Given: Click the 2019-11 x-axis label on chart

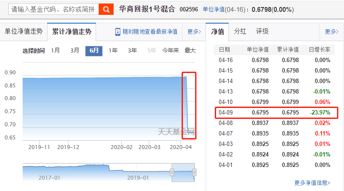Looking at the screenshot, I should [x=39, y=147].
